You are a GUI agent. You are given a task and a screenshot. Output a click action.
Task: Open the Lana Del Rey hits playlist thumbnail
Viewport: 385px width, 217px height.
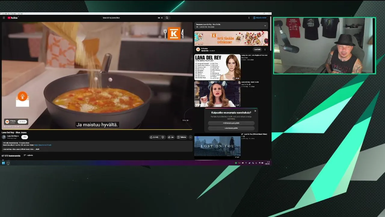click(217, 67)
